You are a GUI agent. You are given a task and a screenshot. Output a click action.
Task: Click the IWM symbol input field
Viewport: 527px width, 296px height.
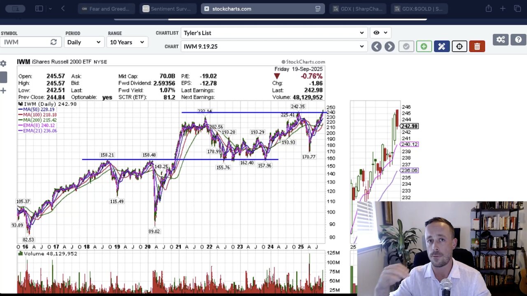tap(26, 42)
